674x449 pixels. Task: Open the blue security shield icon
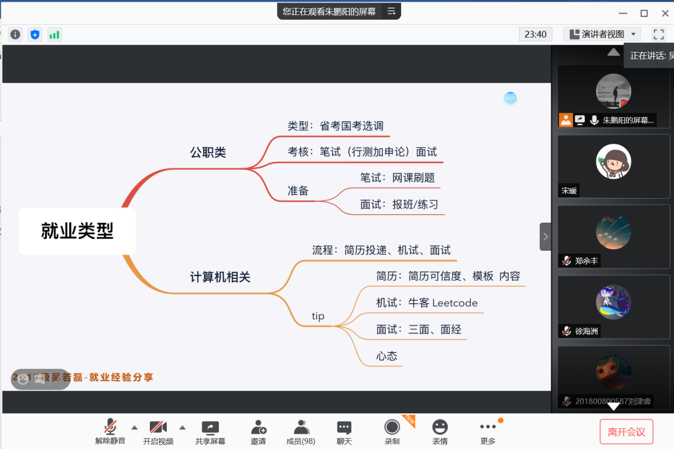[35, 34]
